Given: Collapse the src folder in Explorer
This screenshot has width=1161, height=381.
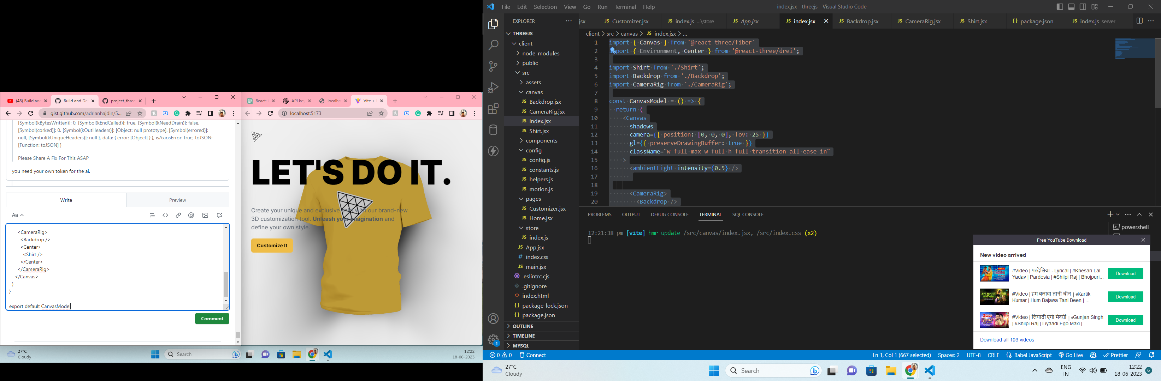Looking at the screenshot, I should pyautogui.click(x=525, y=72).
